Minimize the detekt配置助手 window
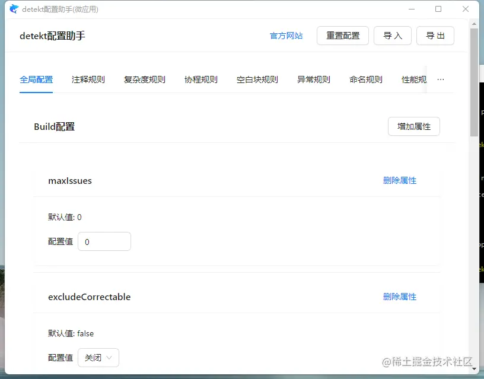The width and height of the screenshot is (484, 379). click(x=412, y=9)
